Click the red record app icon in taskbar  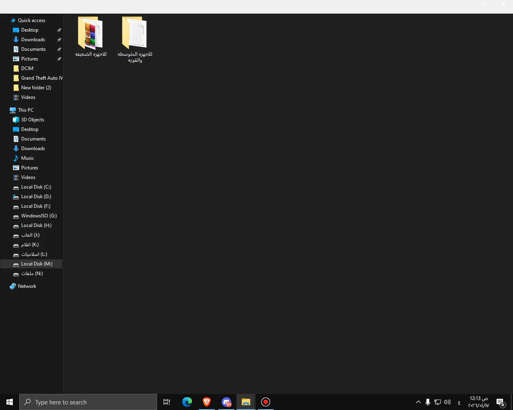266,402
